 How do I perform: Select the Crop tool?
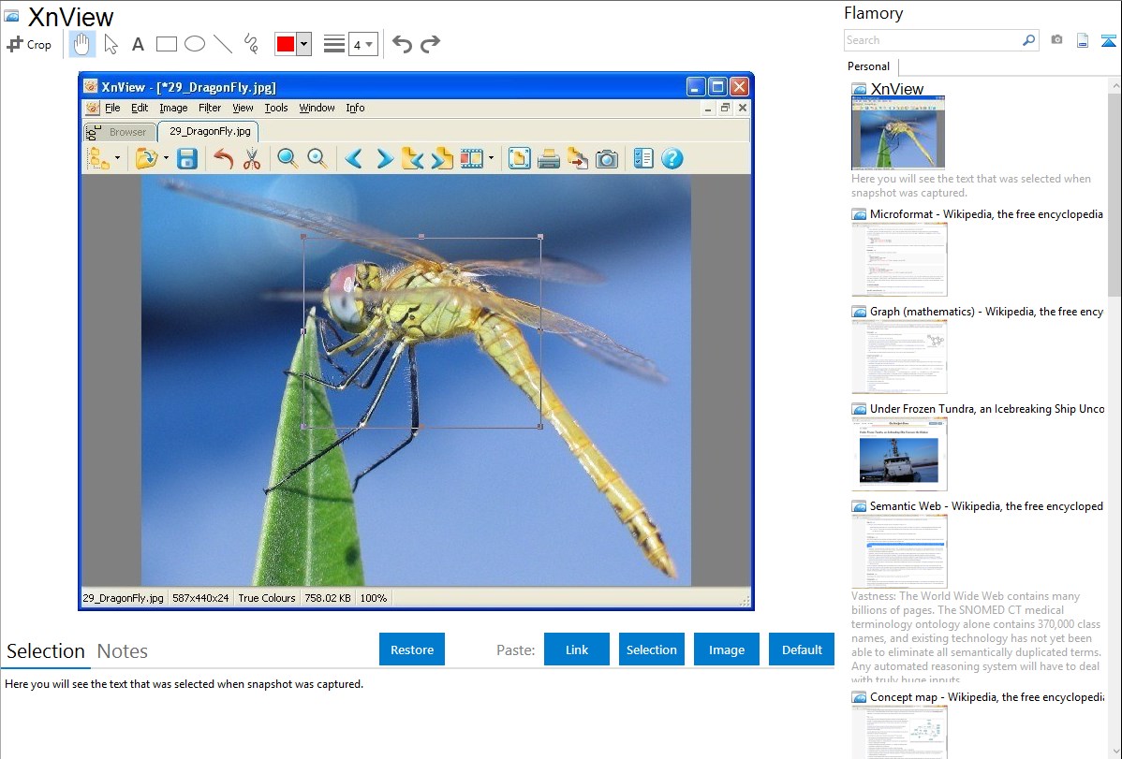pyautogui.click(x=29, y=44)
